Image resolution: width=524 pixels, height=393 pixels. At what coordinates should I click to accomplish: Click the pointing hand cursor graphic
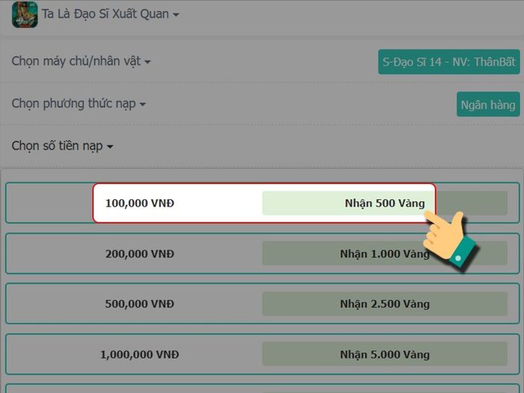coord(450,240)
